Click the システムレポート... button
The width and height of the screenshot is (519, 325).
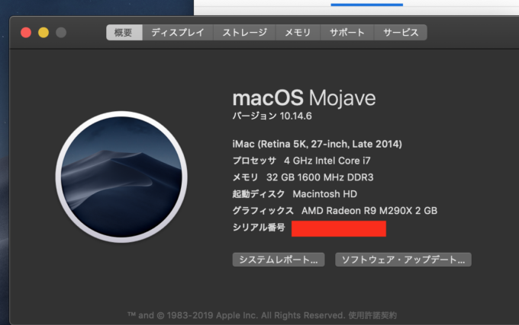pyautogui.click(x=279, y=260)
